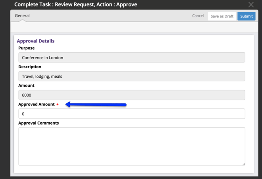Image resolution: width=262 pixels, height=179 pixels.
Task: Click the Amount field label
Action: click(x=27, y=86)
